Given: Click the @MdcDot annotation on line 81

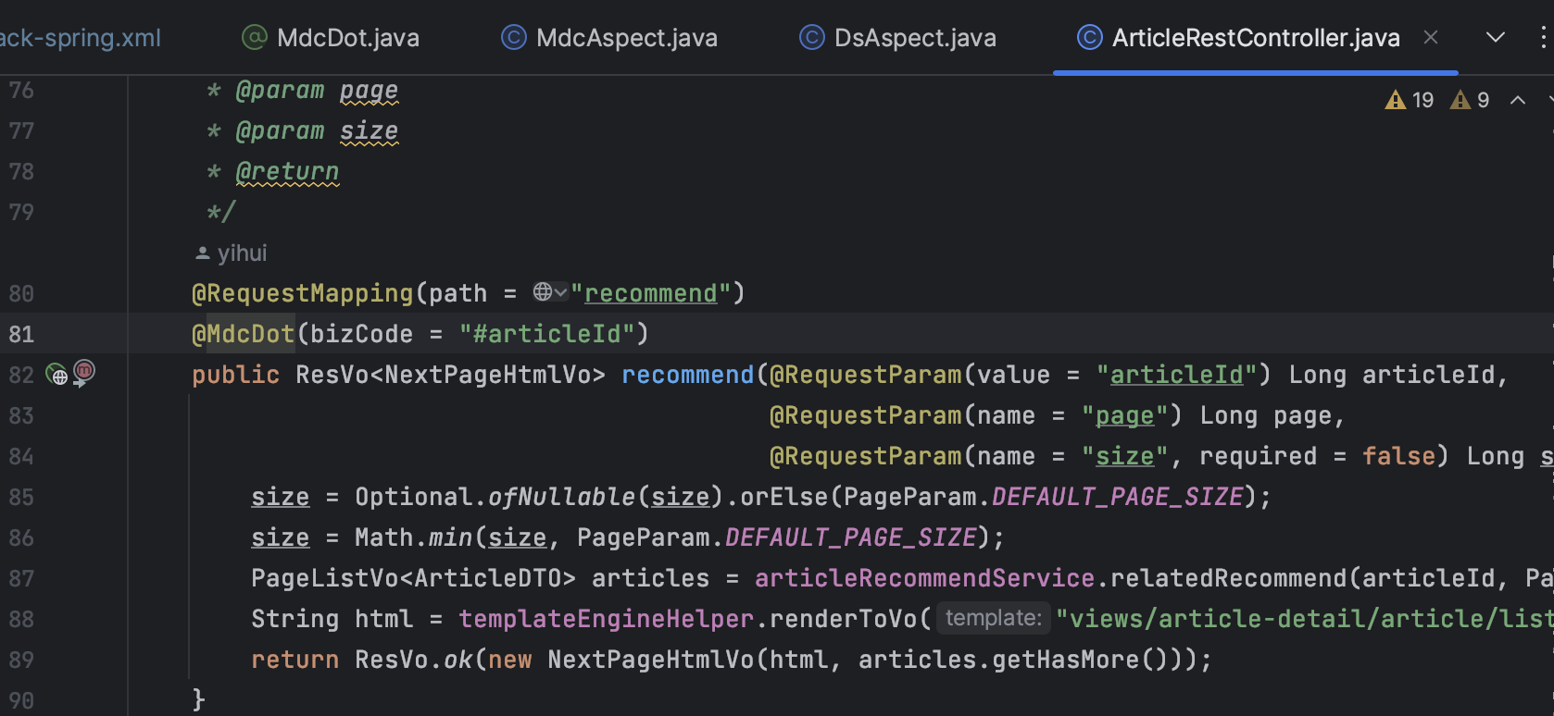Looking at the screenshot, I should point(244,334).
